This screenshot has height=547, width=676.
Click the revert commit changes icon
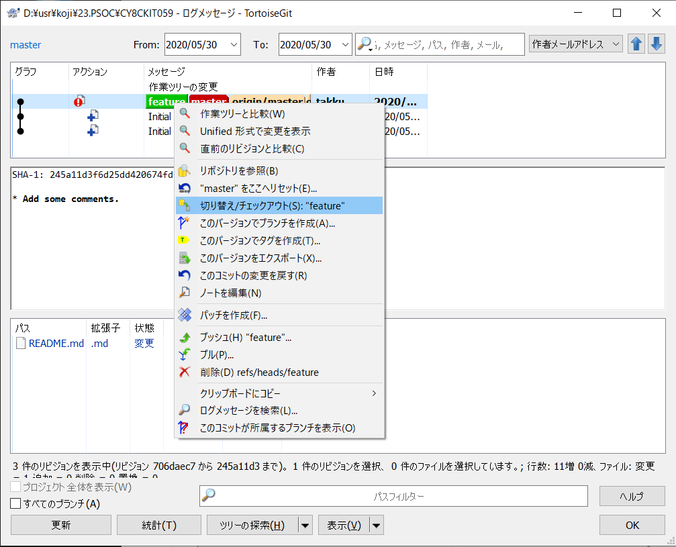(185, 275)
